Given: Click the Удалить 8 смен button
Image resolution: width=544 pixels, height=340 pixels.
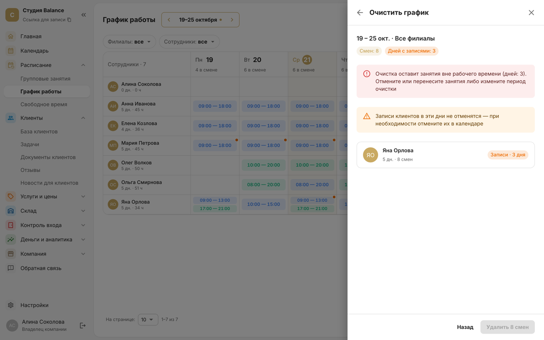Looking at the screenshot, I should (507, 327).
